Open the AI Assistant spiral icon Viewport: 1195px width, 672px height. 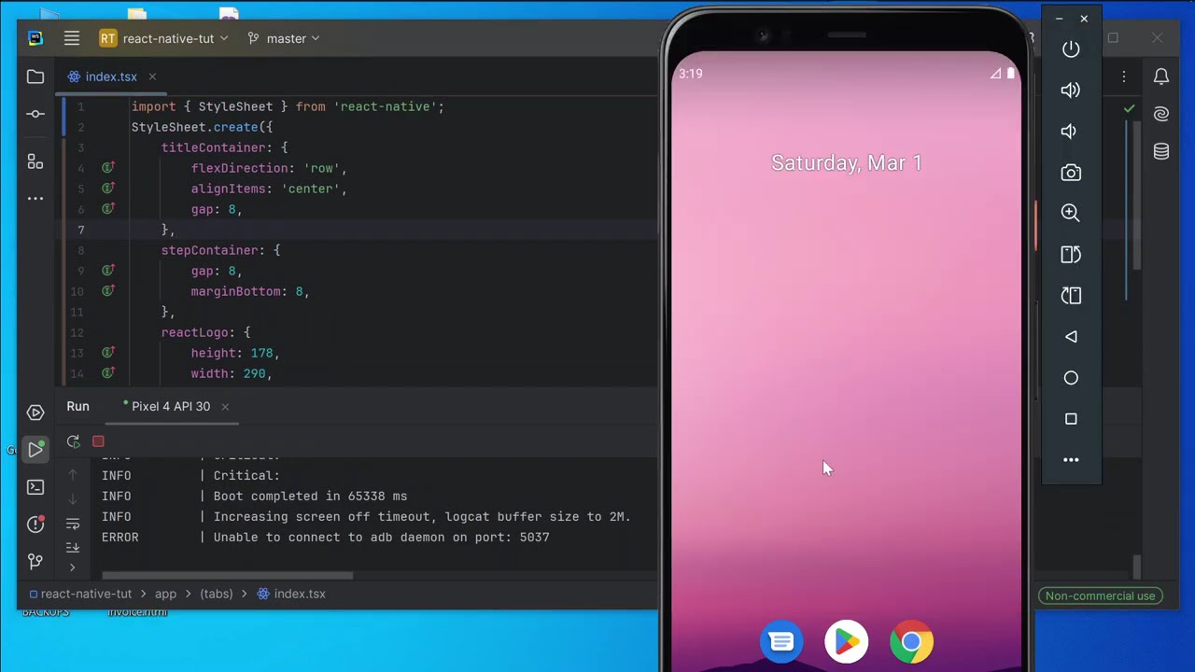[x=1161, y=114]
